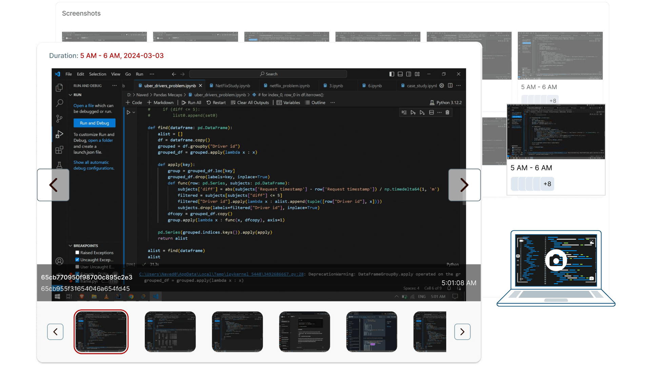
Task: Click 'Show all automatic debug configurations' link
Action: click(x=94, y=165)
